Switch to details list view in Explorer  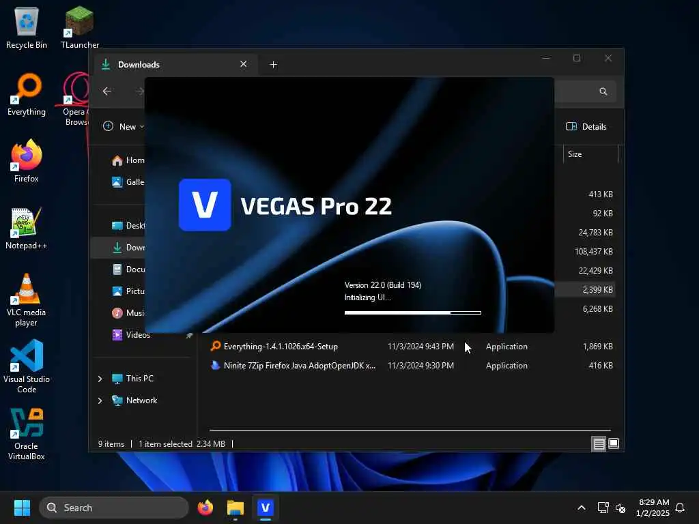coord(599,443)
